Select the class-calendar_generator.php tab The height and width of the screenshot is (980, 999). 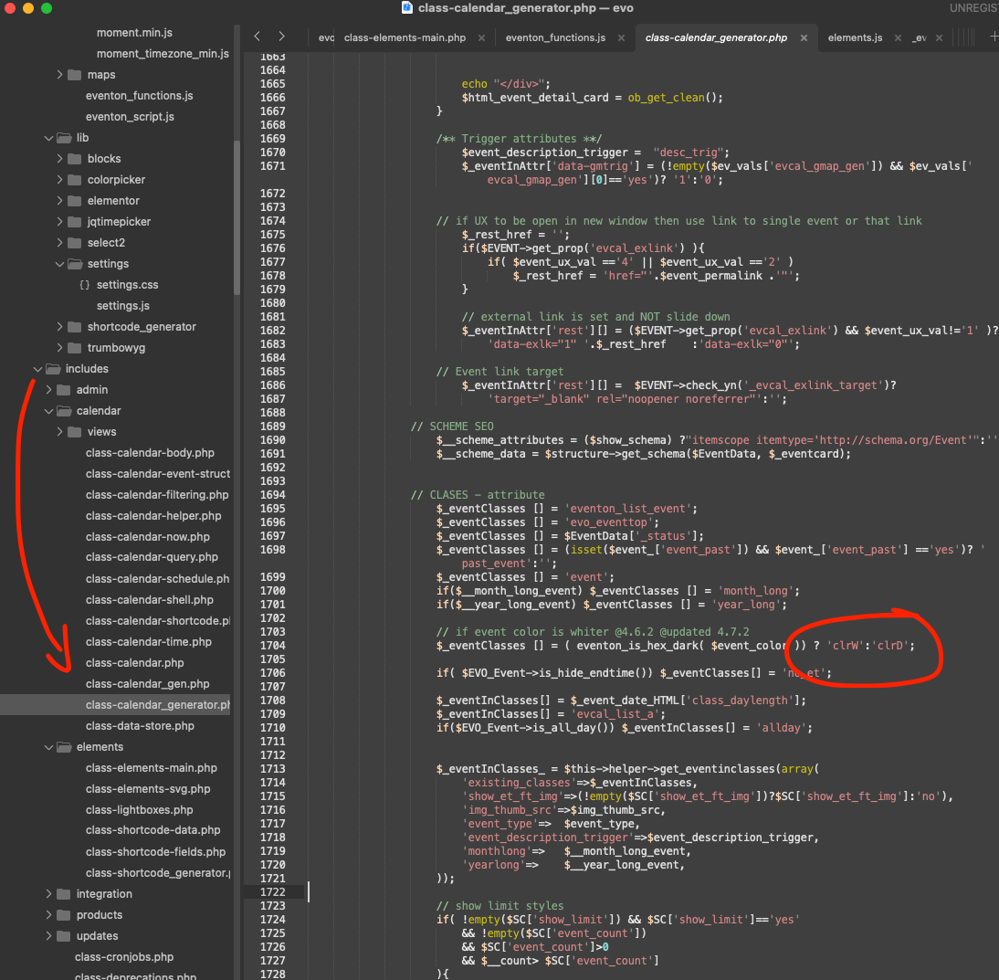[x=716, y=37]
